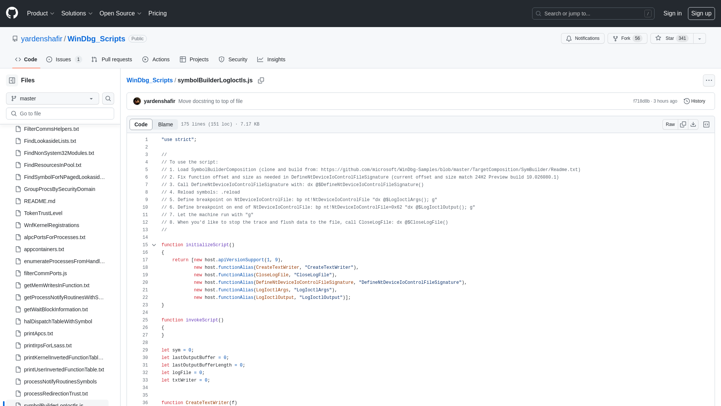Click the Go to file search input

(60, 114)
